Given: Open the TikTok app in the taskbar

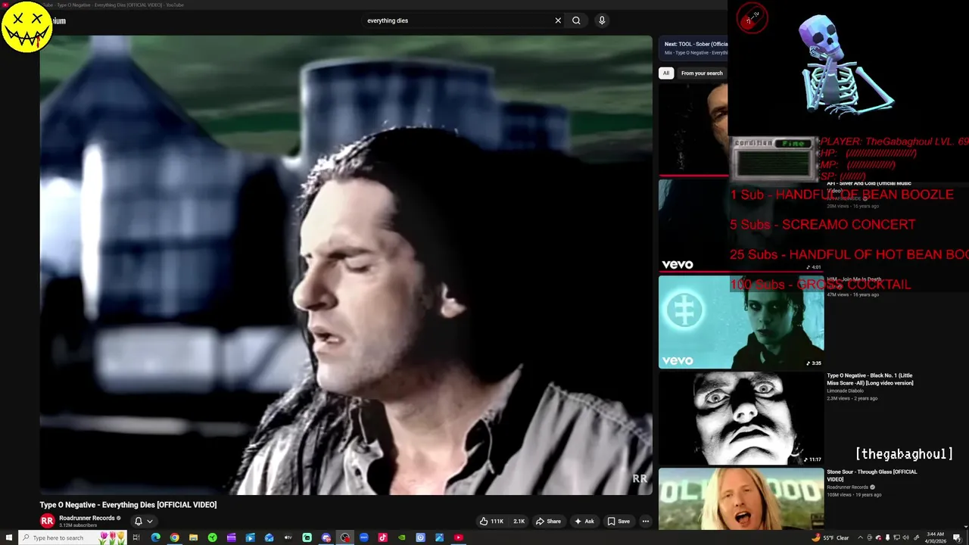Looking at the screenshot, I should (x=382, y=537).
